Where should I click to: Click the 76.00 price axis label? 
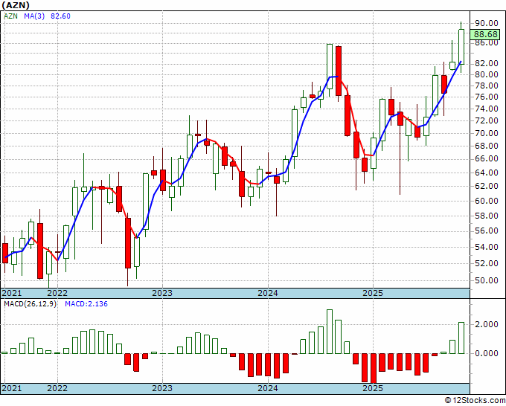[x=486, y=97]
